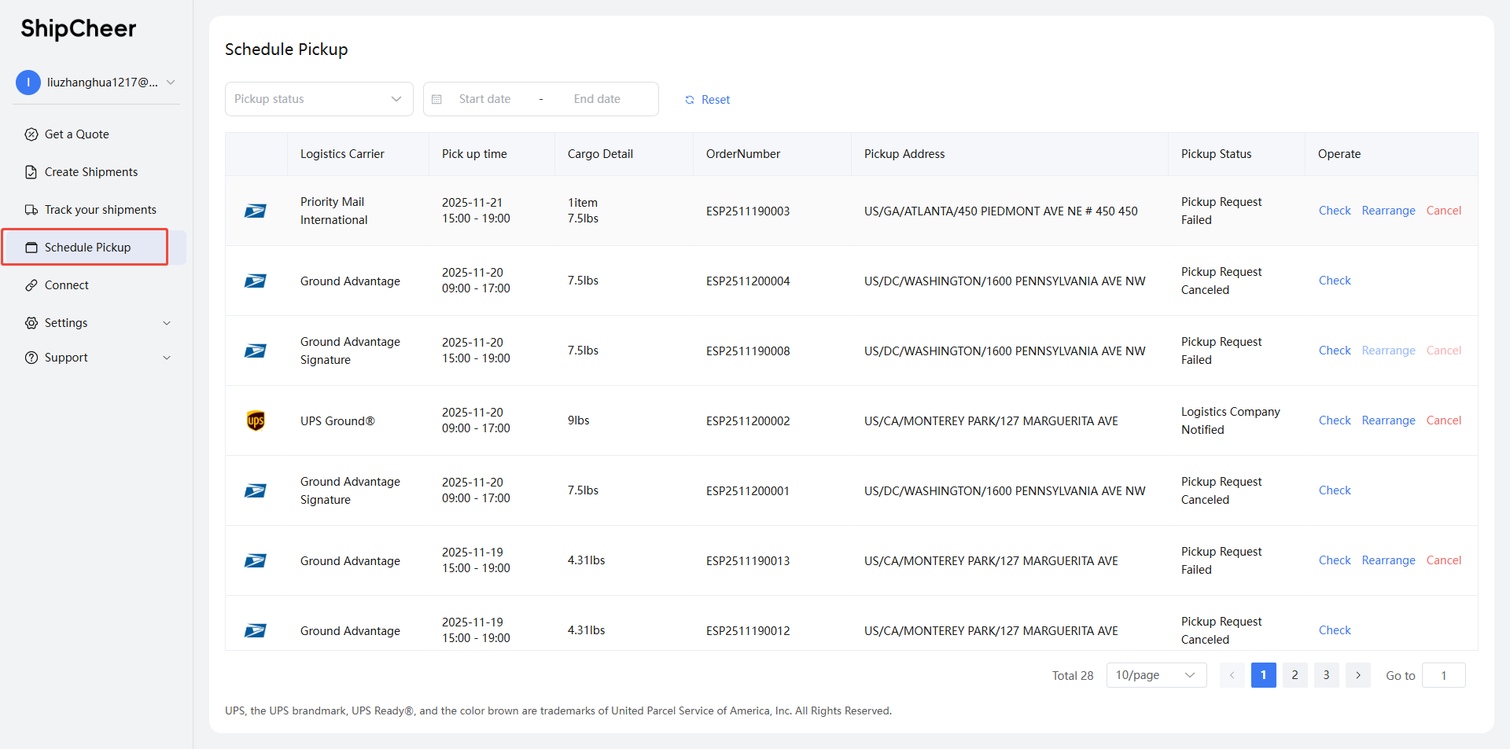Open the 10/page size dropdown
The image size is (1510, 749).
pos(1155,675)
